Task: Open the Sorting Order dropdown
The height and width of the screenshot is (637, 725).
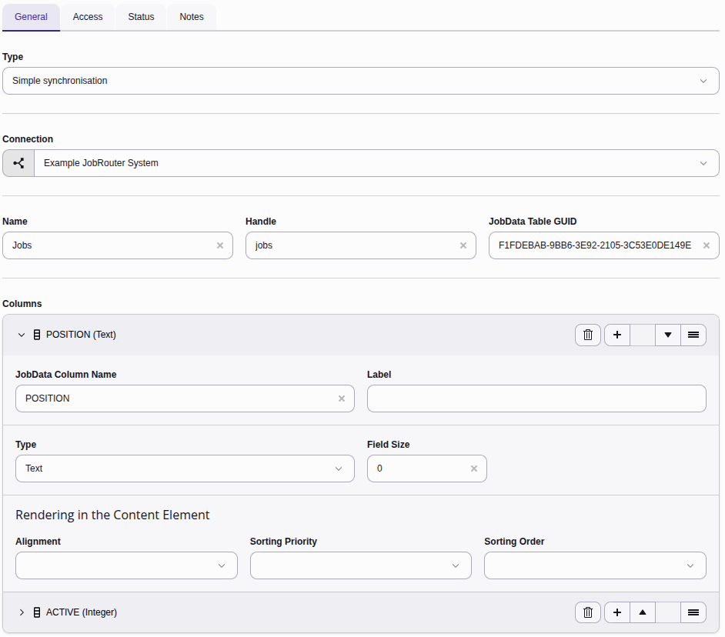Action: click(595, 565)
